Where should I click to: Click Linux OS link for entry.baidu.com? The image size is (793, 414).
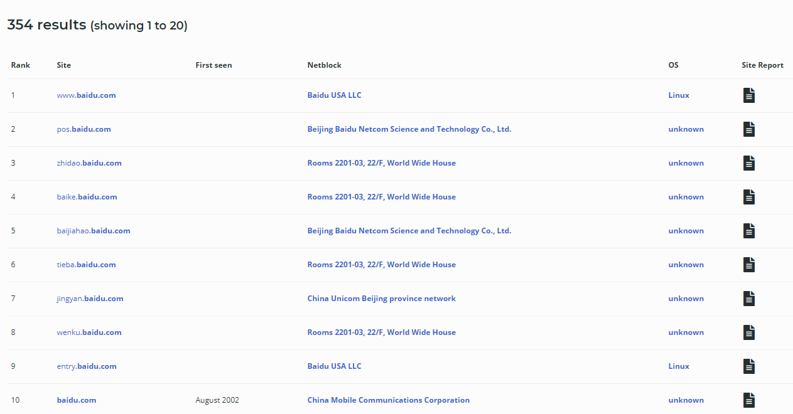[x=679, y=366]
